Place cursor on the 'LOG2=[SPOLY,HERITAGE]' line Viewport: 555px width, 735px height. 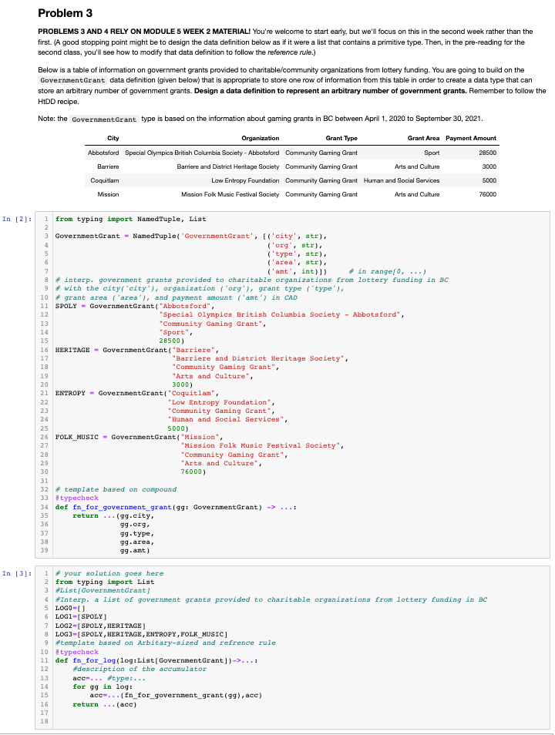pyautogui.click(x=100, y=626)
